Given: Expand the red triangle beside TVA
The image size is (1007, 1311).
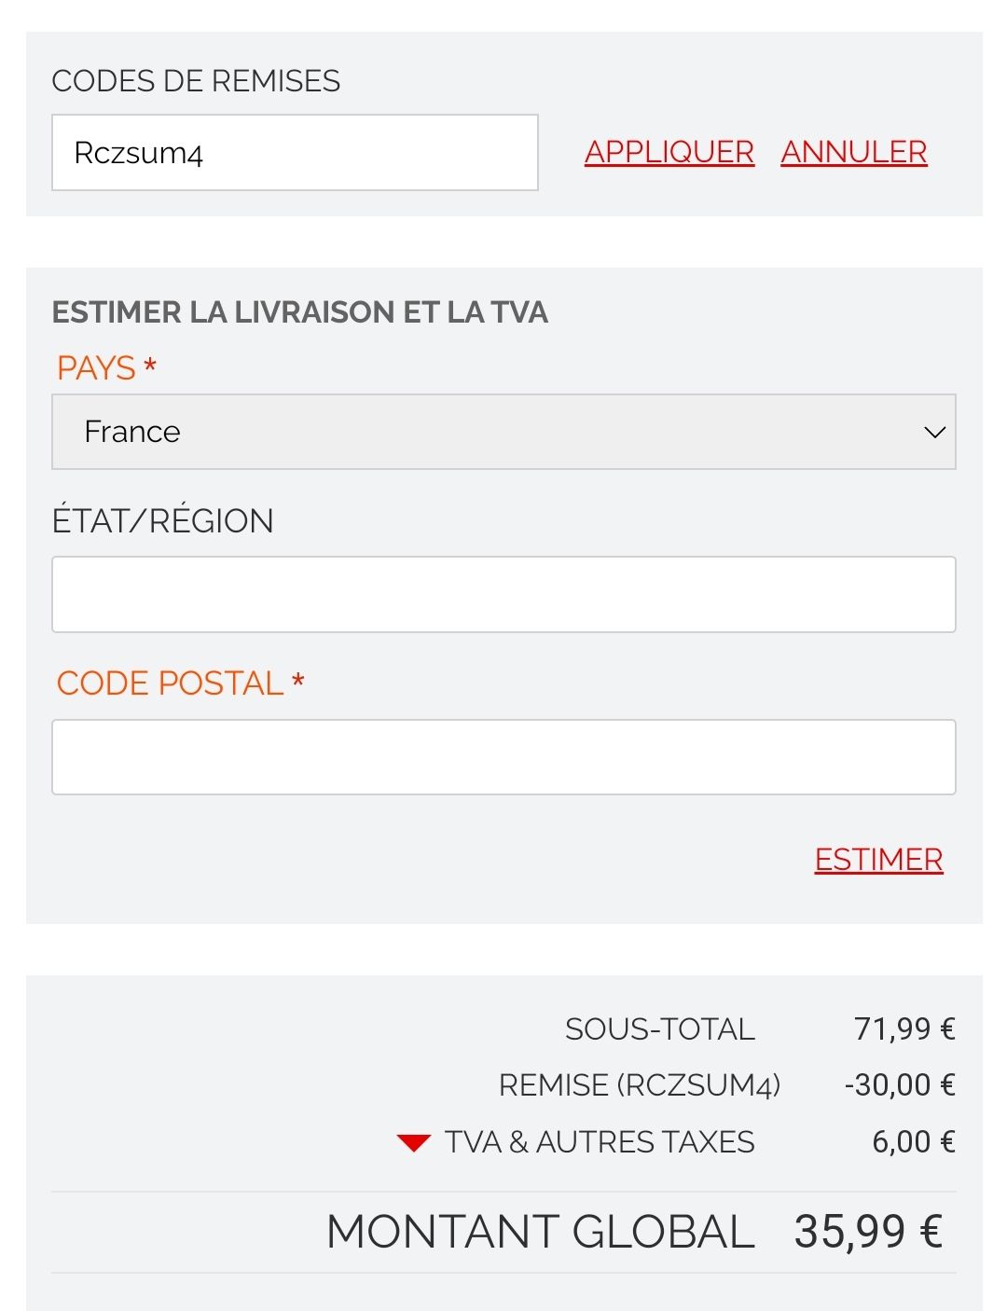Looking at the screenshot, I should click(413, 1142).
